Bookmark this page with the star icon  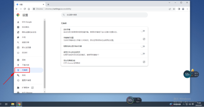174,9
